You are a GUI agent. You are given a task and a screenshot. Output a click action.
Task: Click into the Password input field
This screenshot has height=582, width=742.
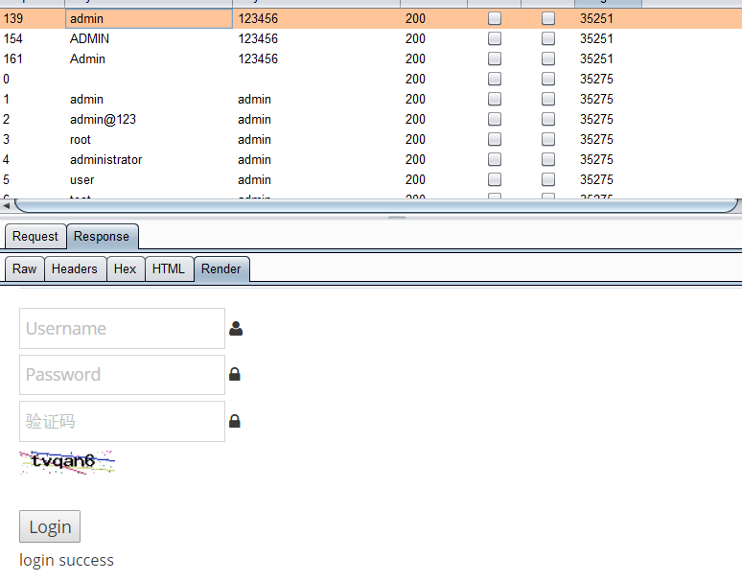pyautogui.click(x=122, y=375)
